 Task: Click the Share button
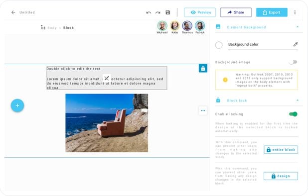click(236, 12)
